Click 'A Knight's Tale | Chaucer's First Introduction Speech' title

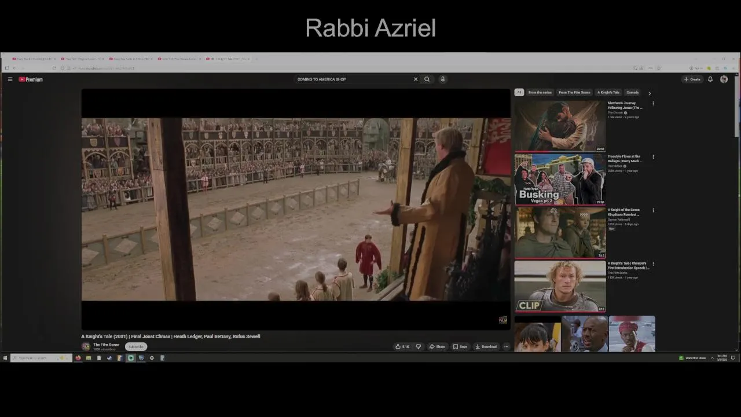[628, 266]
